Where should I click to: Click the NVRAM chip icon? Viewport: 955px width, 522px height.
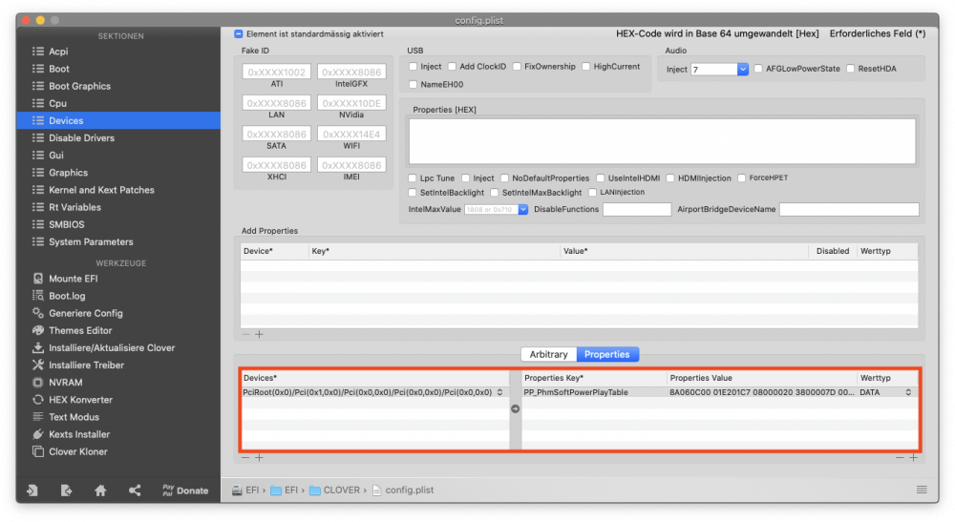tap(38, 383)
